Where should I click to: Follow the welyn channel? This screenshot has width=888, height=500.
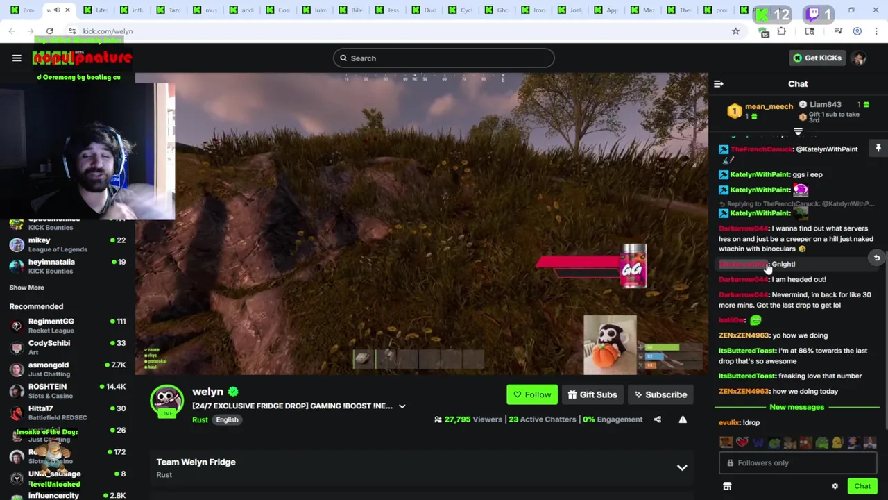coord(532,395)
